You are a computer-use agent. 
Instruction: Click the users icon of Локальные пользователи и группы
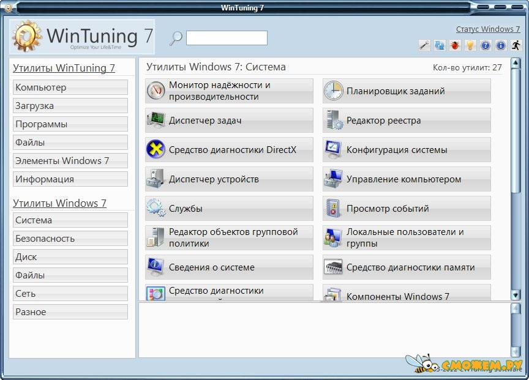coord(333,237)
